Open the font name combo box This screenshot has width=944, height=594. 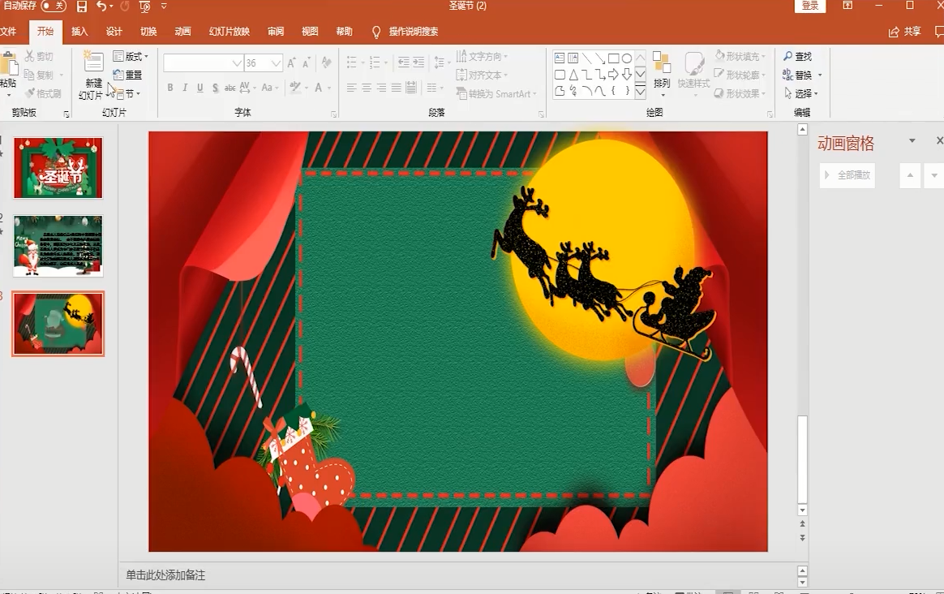point(203,62)
